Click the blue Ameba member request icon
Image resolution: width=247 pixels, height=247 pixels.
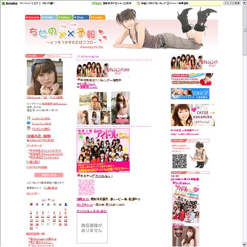tap(29, 123)
